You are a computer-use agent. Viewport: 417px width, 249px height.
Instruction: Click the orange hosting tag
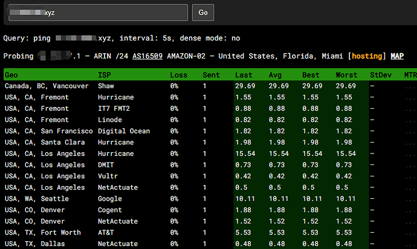(367, 56)
